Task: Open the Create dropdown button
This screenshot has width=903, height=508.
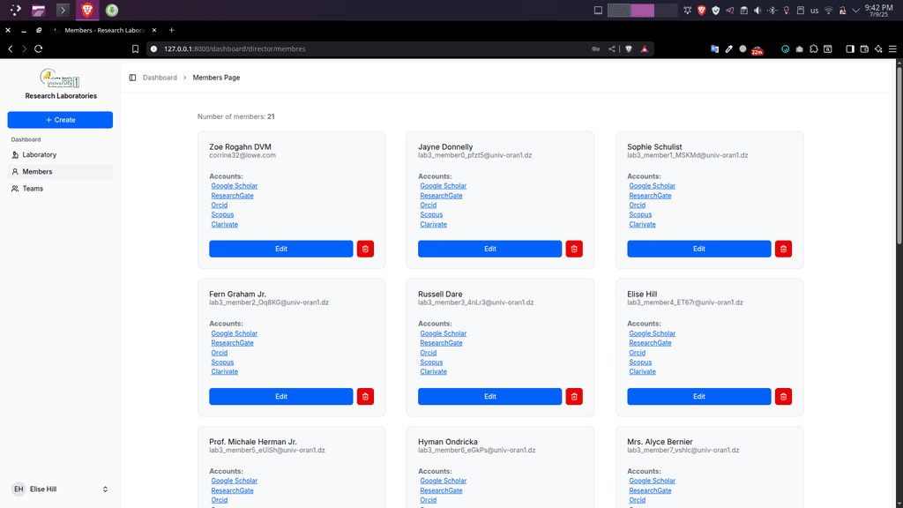Action: coord(60,120)
